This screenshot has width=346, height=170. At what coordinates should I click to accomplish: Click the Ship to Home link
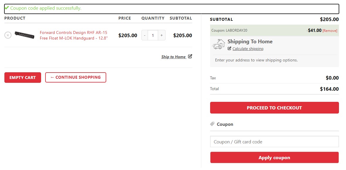tap(173, 57)
